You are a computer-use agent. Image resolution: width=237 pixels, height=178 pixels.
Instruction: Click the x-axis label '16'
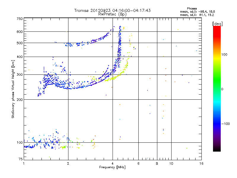(201, 163)
